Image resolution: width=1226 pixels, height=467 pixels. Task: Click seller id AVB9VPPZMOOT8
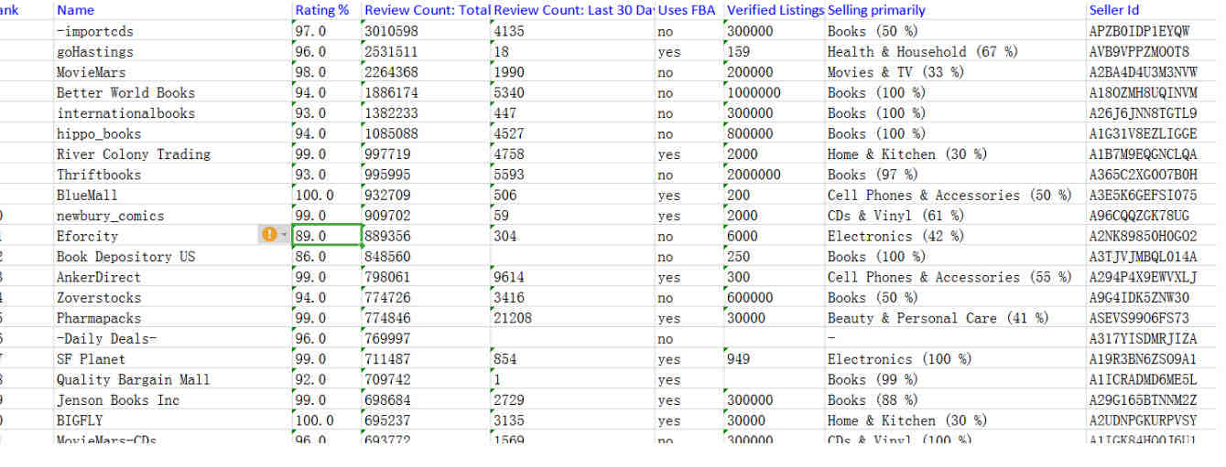coord(1139,51)
